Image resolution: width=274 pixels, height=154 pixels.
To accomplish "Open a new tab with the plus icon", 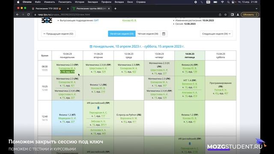I will click(x=115, y=9).
